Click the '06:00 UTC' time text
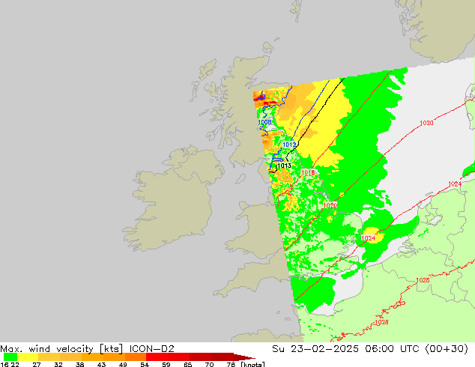This screenshot has width=475, height=367. coord(392,349)
